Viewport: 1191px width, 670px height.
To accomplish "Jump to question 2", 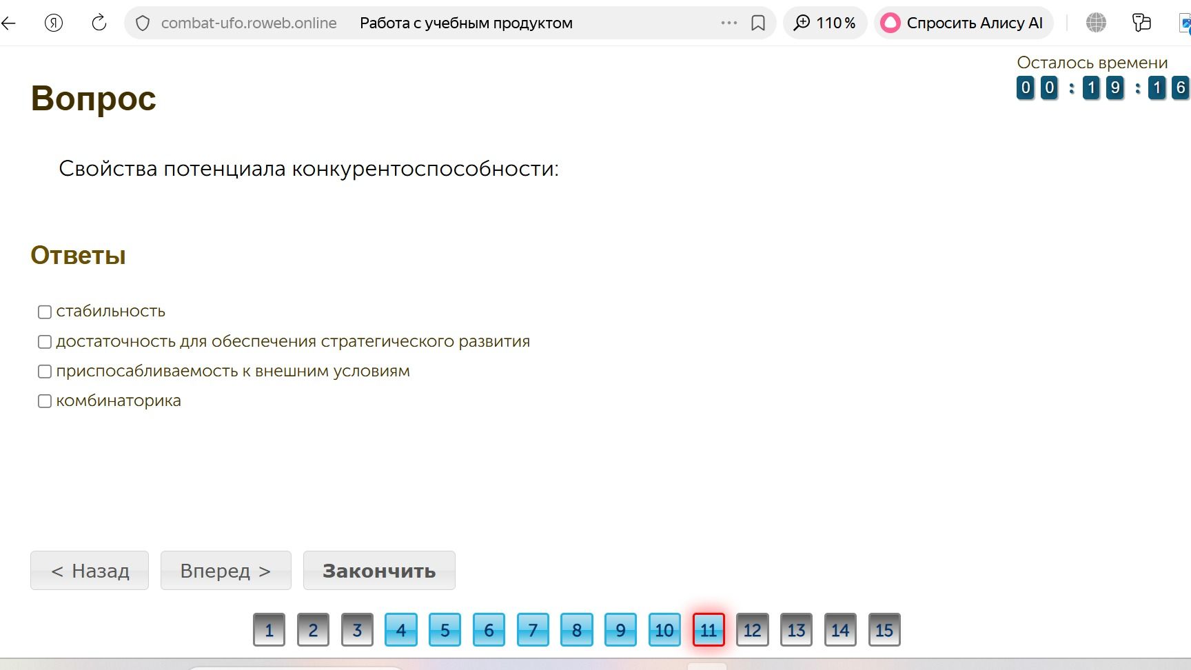I will tap(313, 630).
